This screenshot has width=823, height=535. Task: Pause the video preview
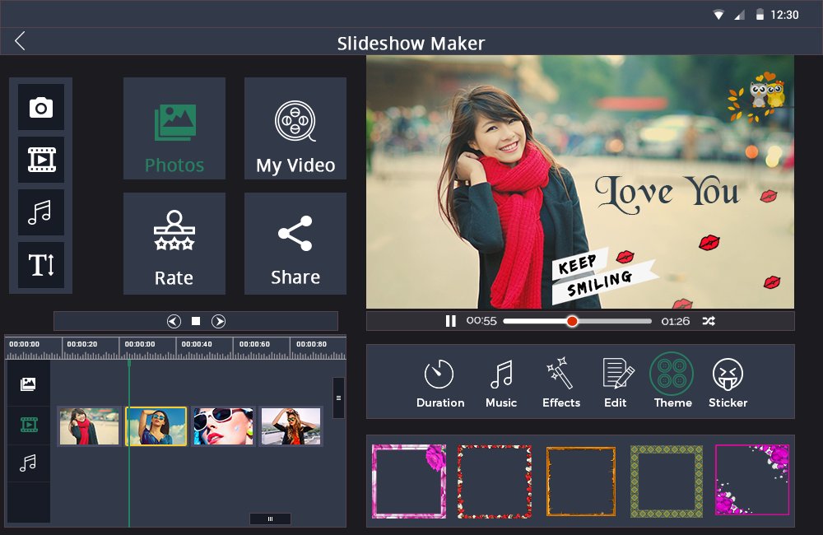[x=450, y=321]
